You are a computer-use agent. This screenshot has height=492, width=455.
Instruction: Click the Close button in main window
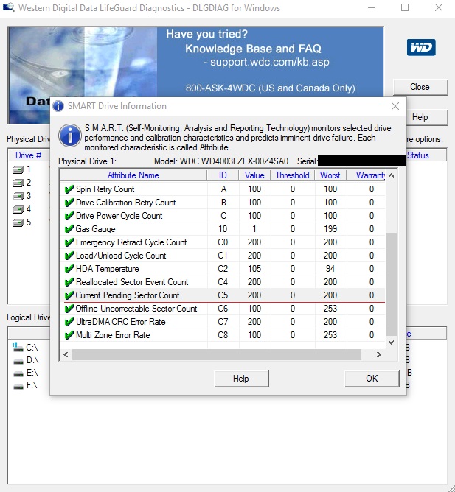click(420, 87)
